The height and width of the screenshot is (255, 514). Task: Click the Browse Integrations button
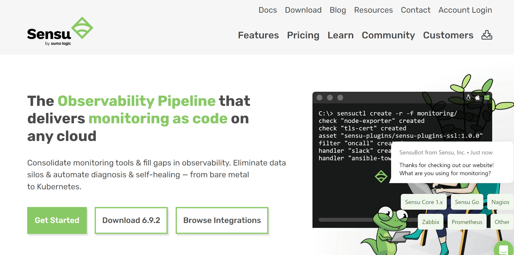[x=222, y=220]
